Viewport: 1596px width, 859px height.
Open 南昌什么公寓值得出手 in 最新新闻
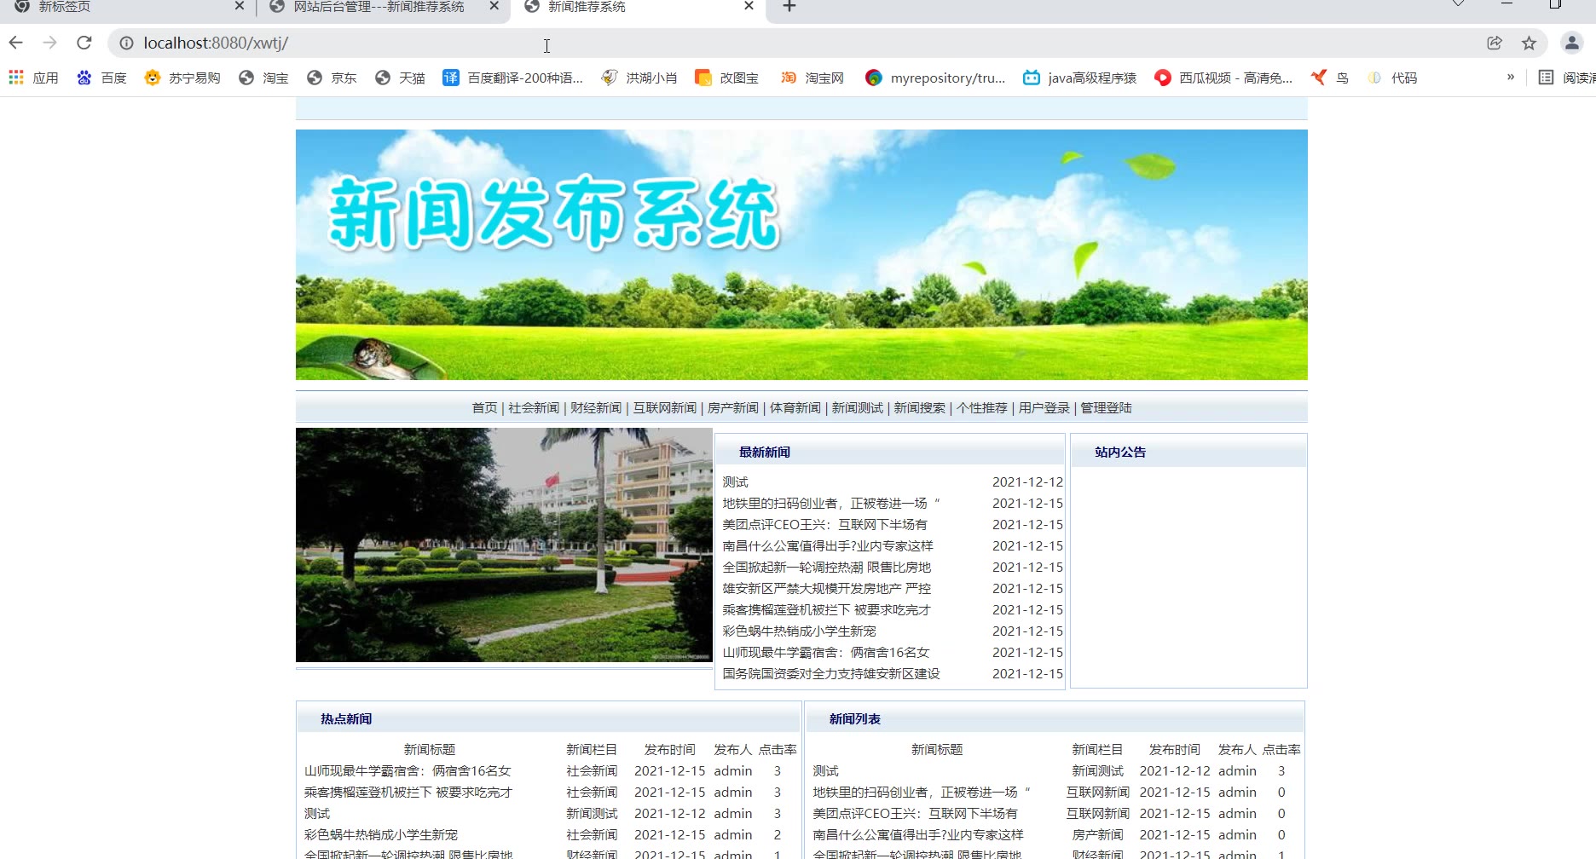828,546
